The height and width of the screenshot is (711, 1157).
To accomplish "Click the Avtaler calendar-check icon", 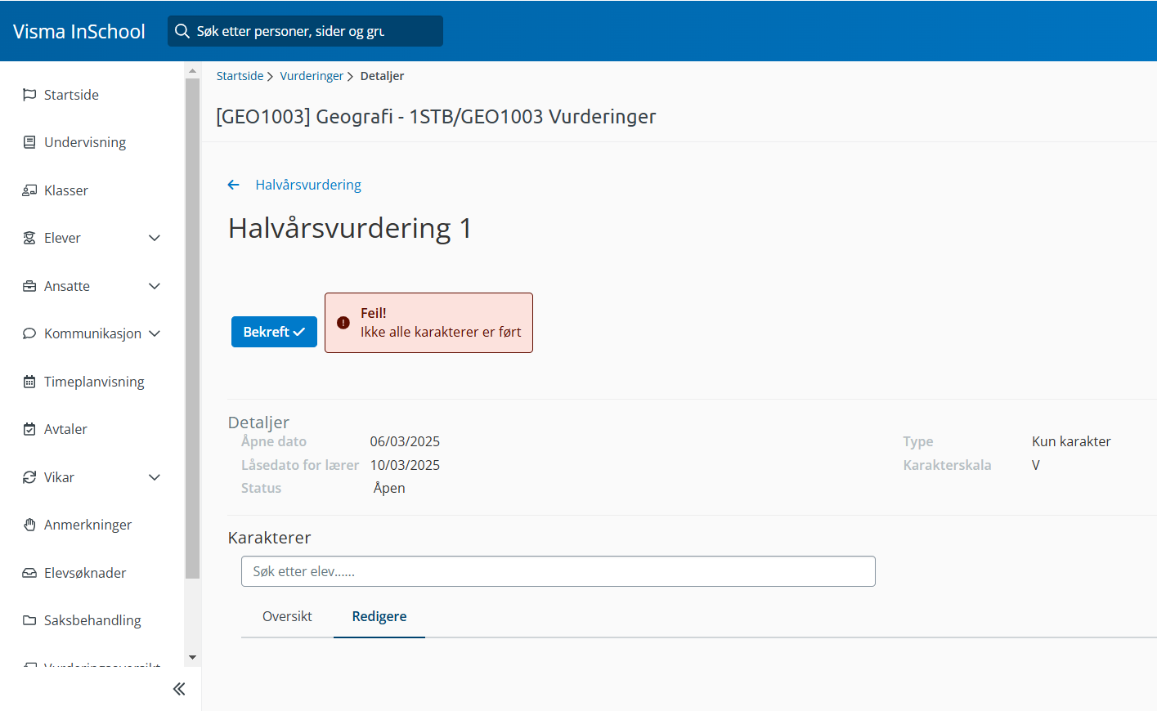I will [29, 429].
